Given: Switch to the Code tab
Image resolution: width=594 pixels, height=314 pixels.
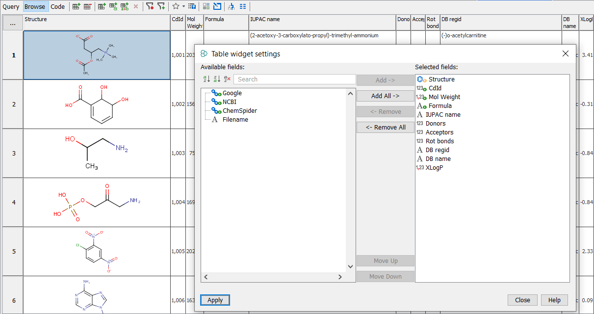Looking at the screenshot, I should [57, 6].
